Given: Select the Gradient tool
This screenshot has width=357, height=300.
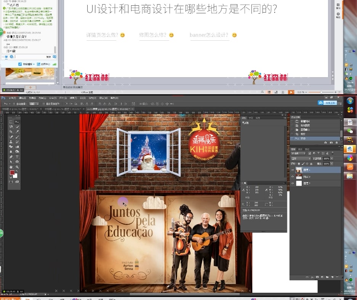Looking at the screenshot, I should [x=17, y=147].
